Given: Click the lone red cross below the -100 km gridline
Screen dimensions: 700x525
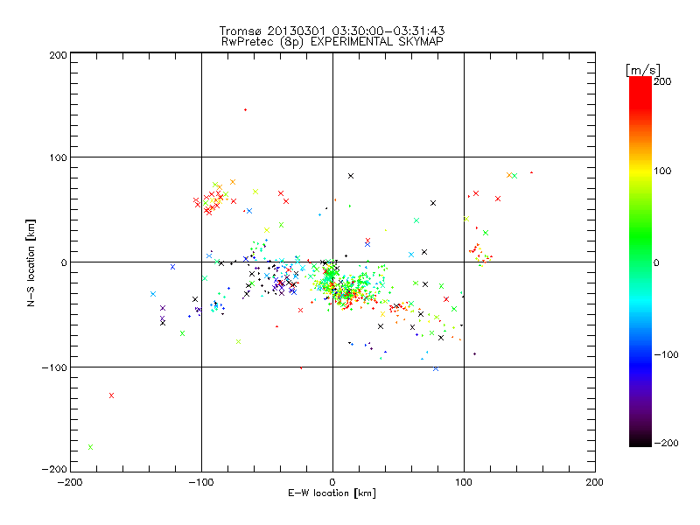Looking at the screenshot, I should [112, 395].
